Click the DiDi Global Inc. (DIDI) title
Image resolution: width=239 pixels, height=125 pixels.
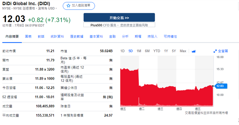tap(26, 4)
